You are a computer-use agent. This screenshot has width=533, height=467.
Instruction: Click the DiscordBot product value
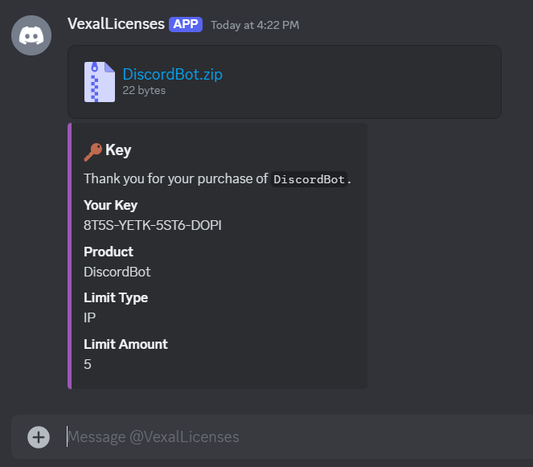click(x=117, y=272)
